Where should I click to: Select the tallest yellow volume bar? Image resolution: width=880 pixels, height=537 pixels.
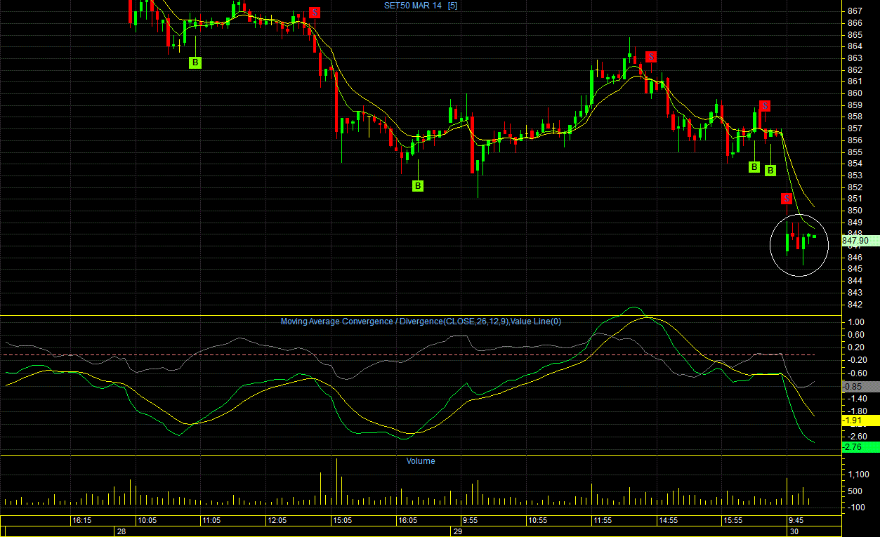(336, 482)
